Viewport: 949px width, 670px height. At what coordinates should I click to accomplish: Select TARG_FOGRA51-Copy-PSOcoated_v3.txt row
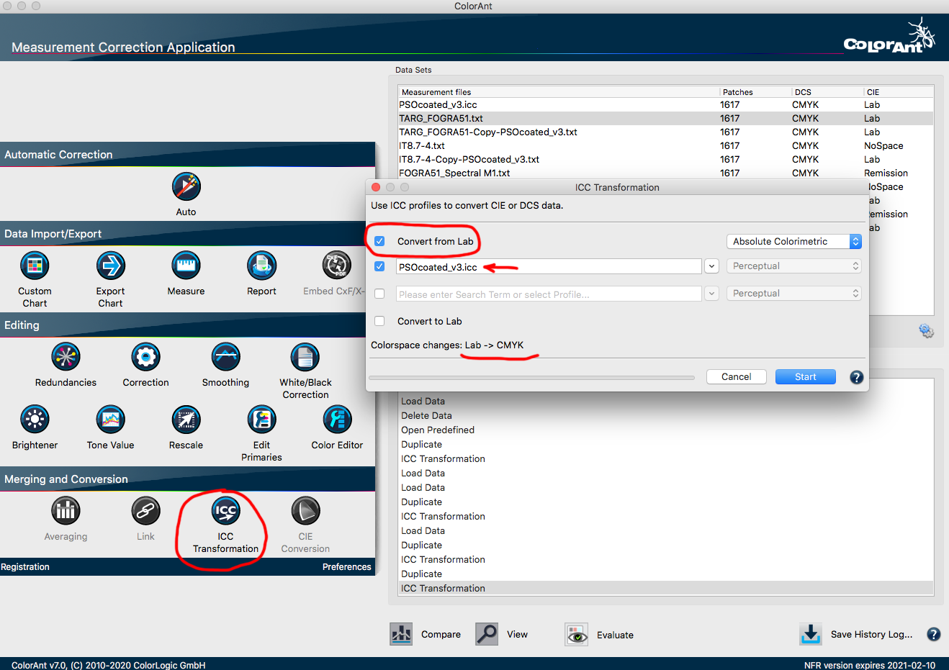click(x=665, y=132)
